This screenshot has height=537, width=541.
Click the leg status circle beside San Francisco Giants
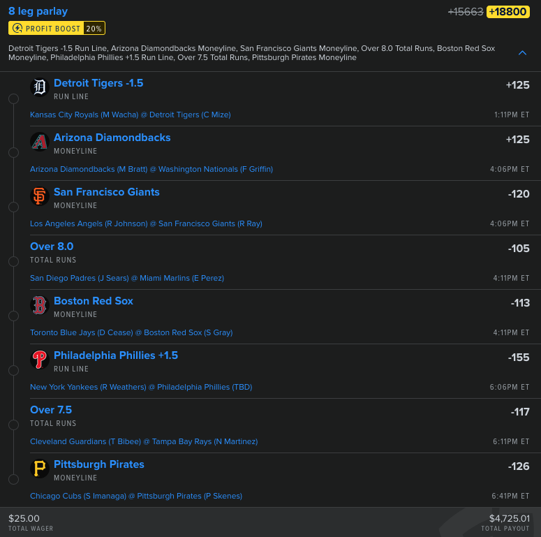point(13,207)
